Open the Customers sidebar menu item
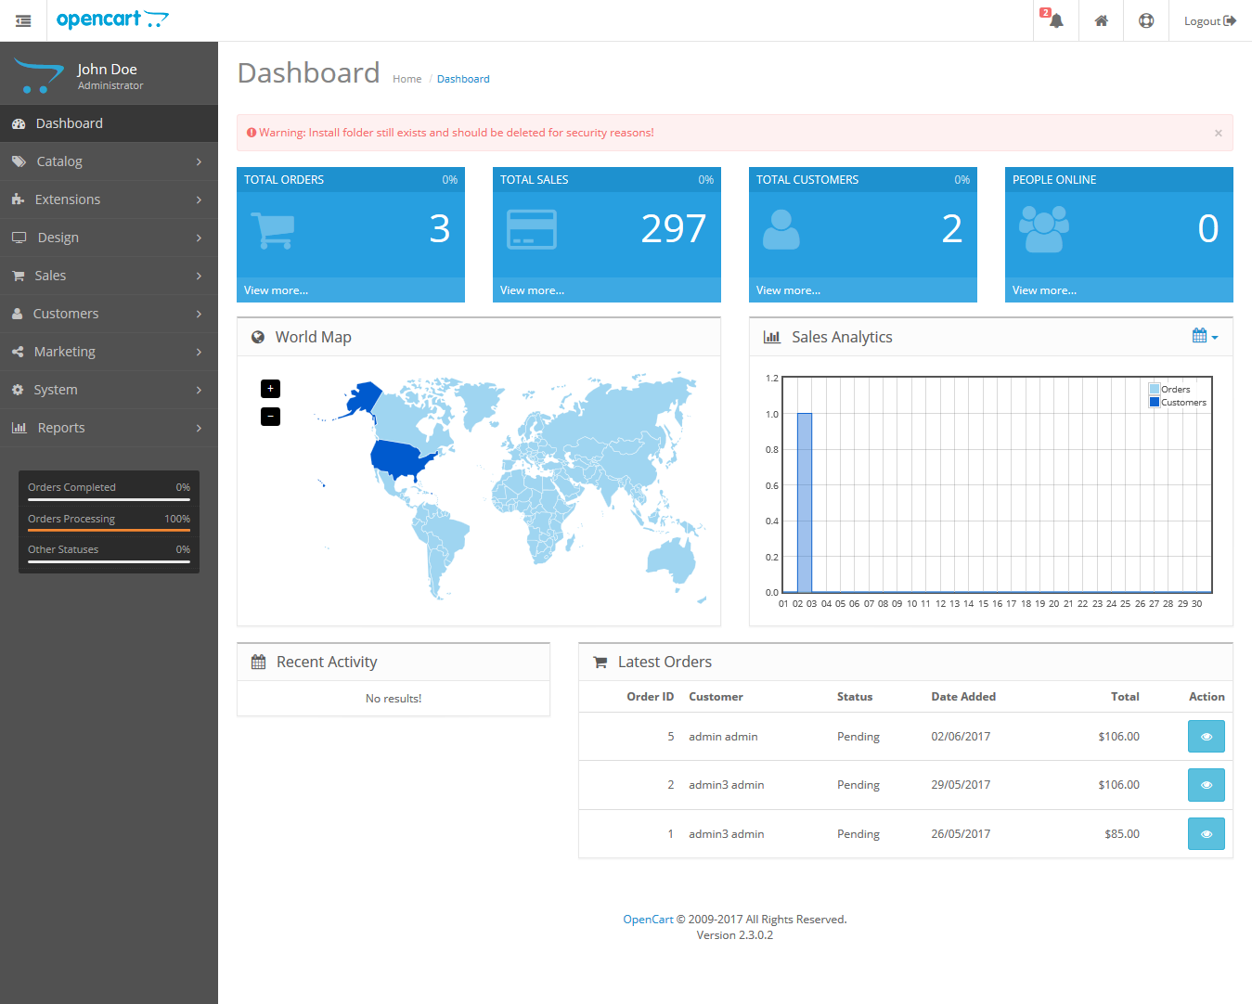The height and width of the screenshot is (1004, 1252). pyautogui.click(x=109, y=314)
